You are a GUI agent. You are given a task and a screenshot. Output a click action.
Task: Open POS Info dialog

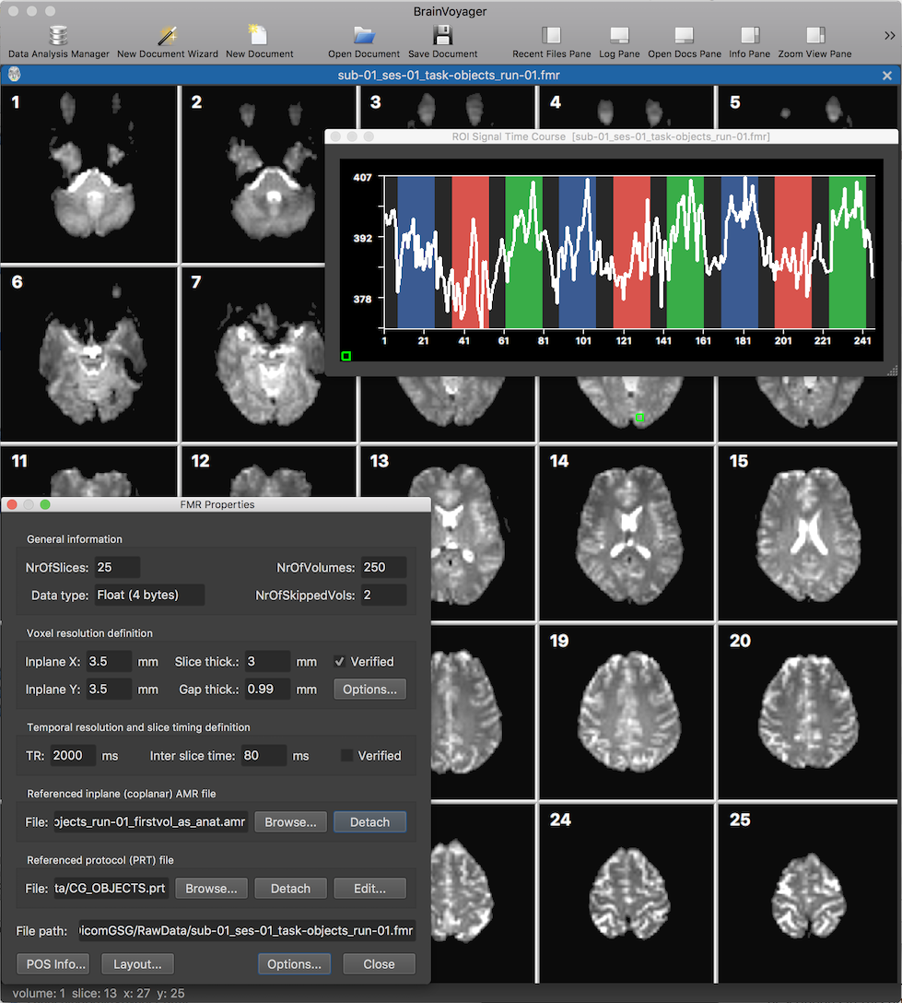(x=53, y=964)
